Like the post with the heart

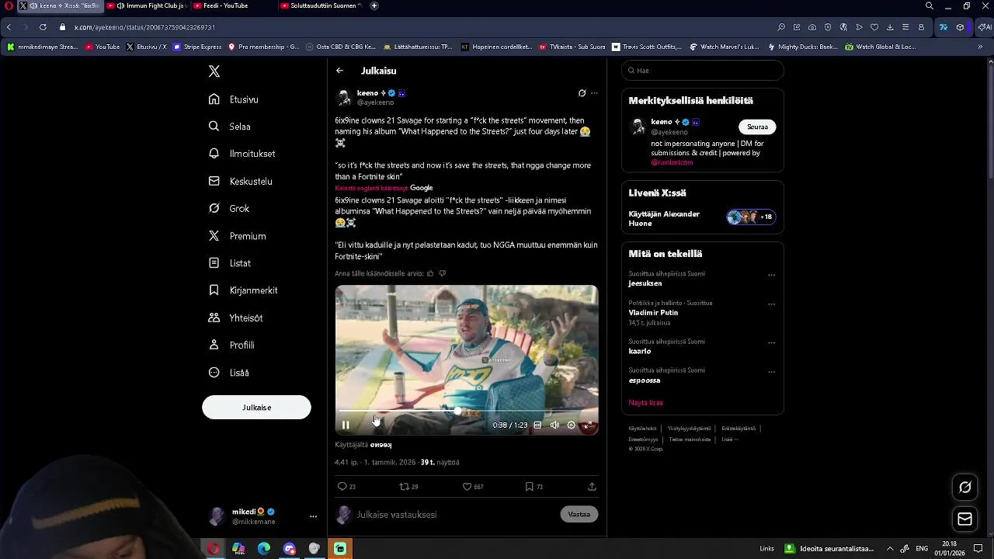tap(467, 487)
